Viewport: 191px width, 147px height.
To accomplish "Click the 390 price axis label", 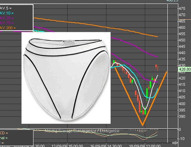I will pos(182,116).
